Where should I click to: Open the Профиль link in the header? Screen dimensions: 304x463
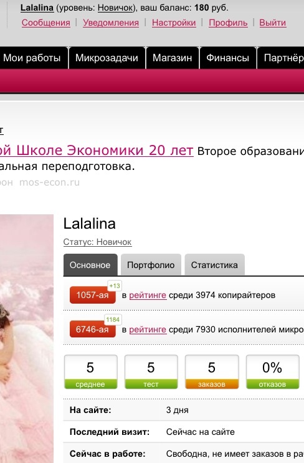pyautogui.click(x=228, y=22)
